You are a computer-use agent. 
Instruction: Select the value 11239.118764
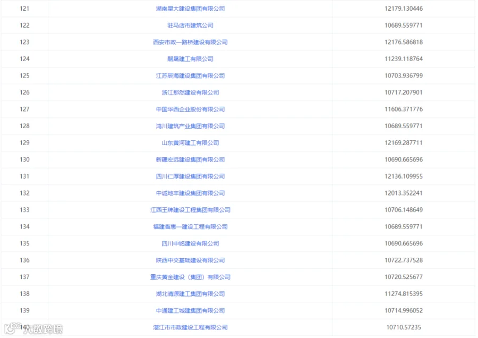(x=404, y=59)
